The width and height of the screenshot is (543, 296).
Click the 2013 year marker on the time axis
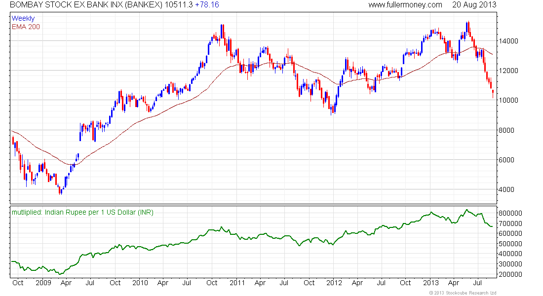coord(430,283)
